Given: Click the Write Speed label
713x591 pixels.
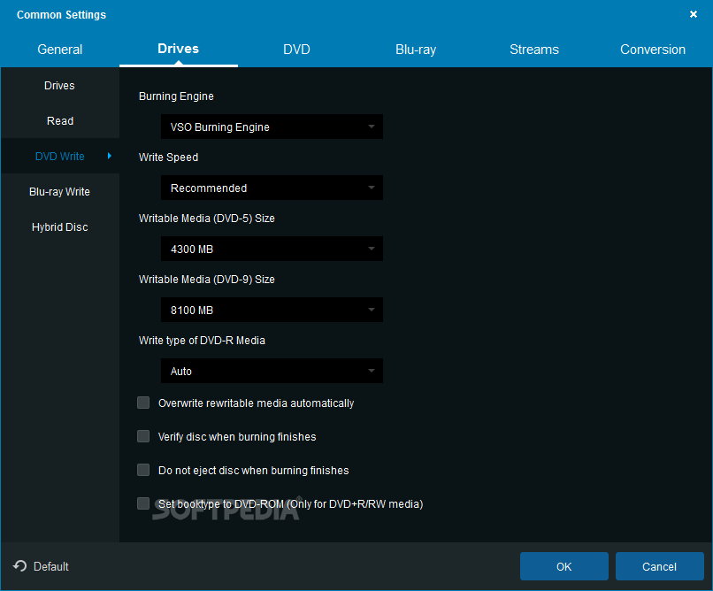Looking at the screenshot, I should [168, 157].
